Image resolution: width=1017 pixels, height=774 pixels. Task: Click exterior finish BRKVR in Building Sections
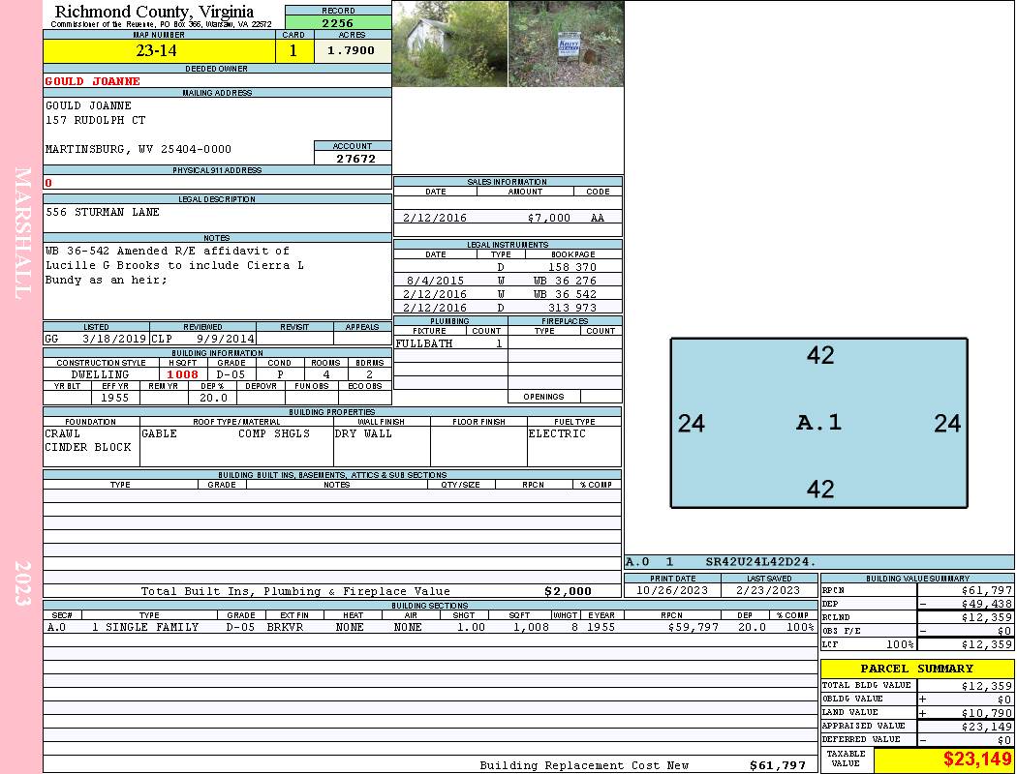tap(285, 627)
